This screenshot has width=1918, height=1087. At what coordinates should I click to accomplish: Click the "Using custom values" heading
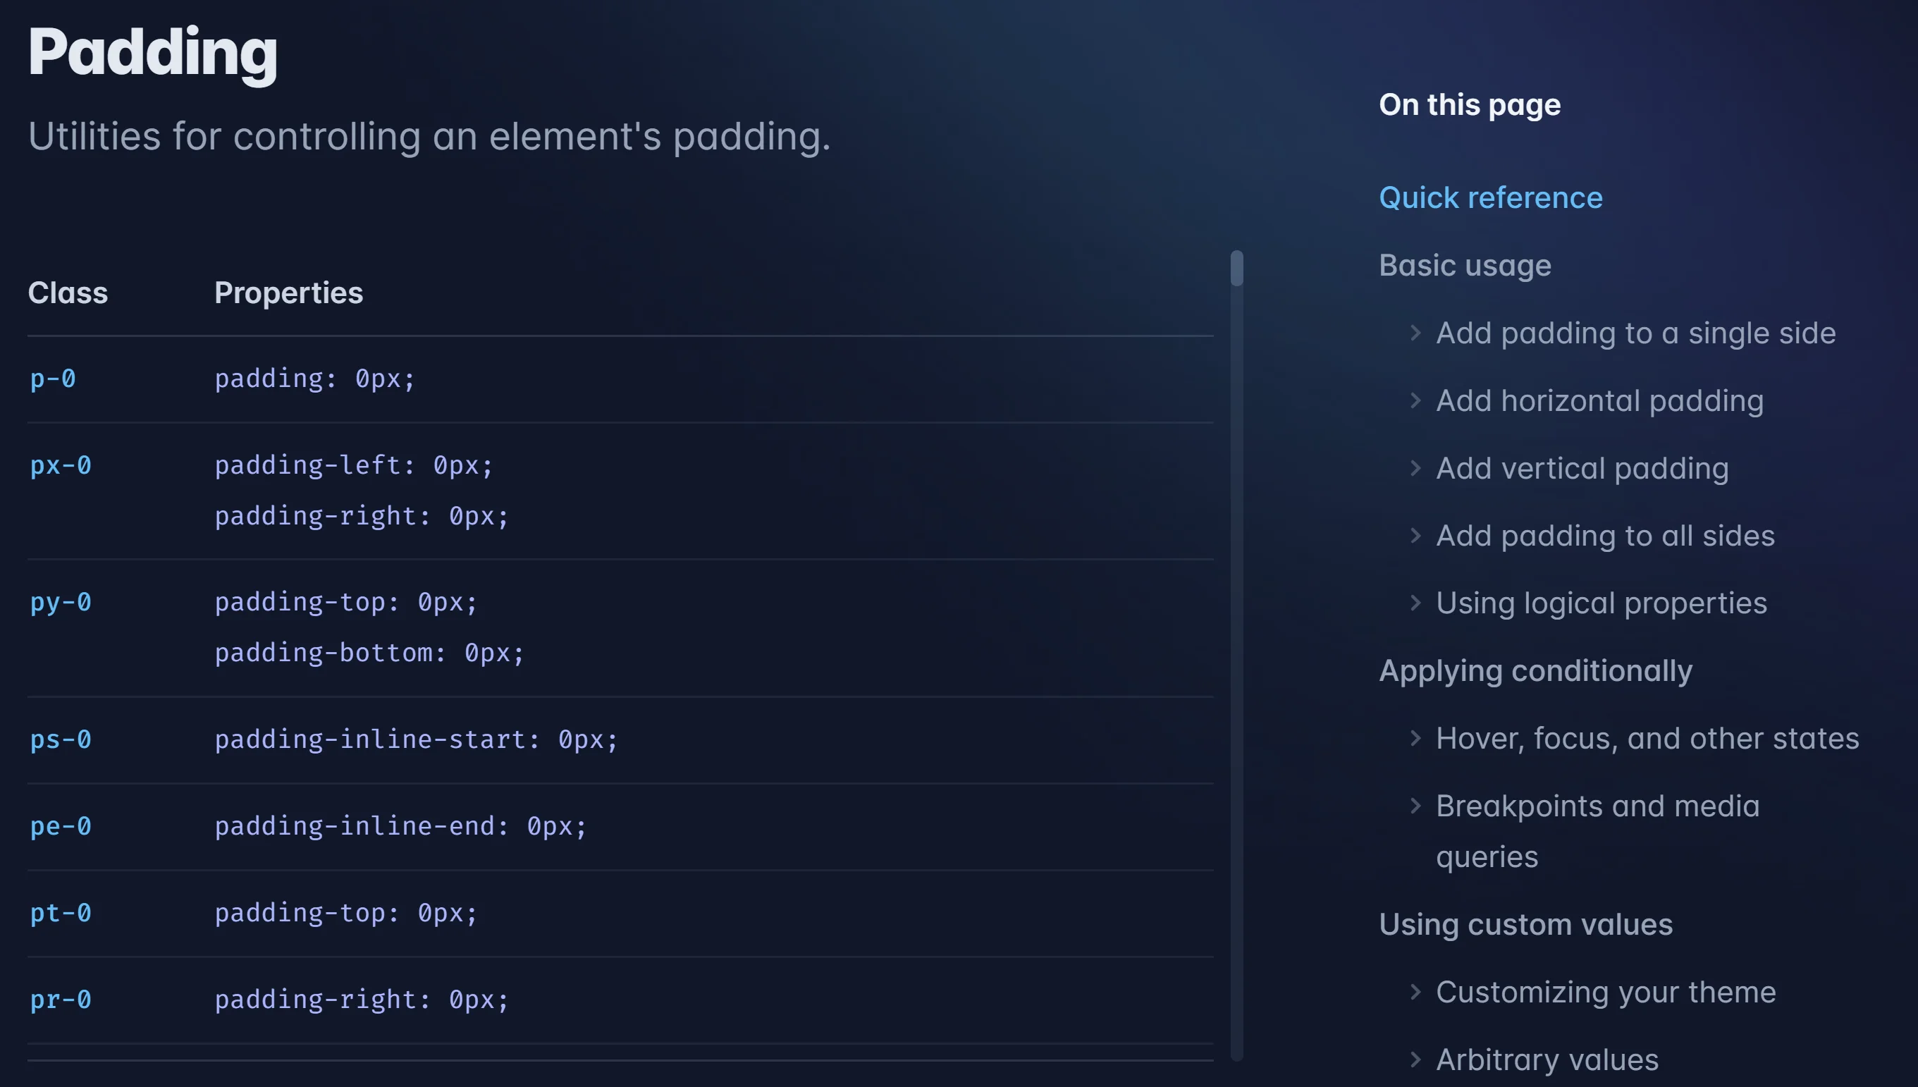pyautogui.click(x=1527, y=923)
